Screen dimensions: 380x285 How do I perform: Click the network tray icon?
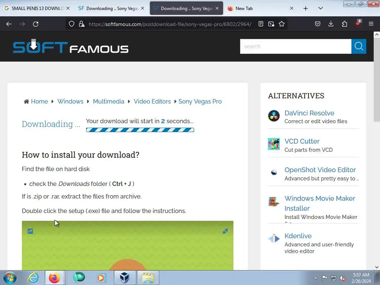[x=334, y=278]
